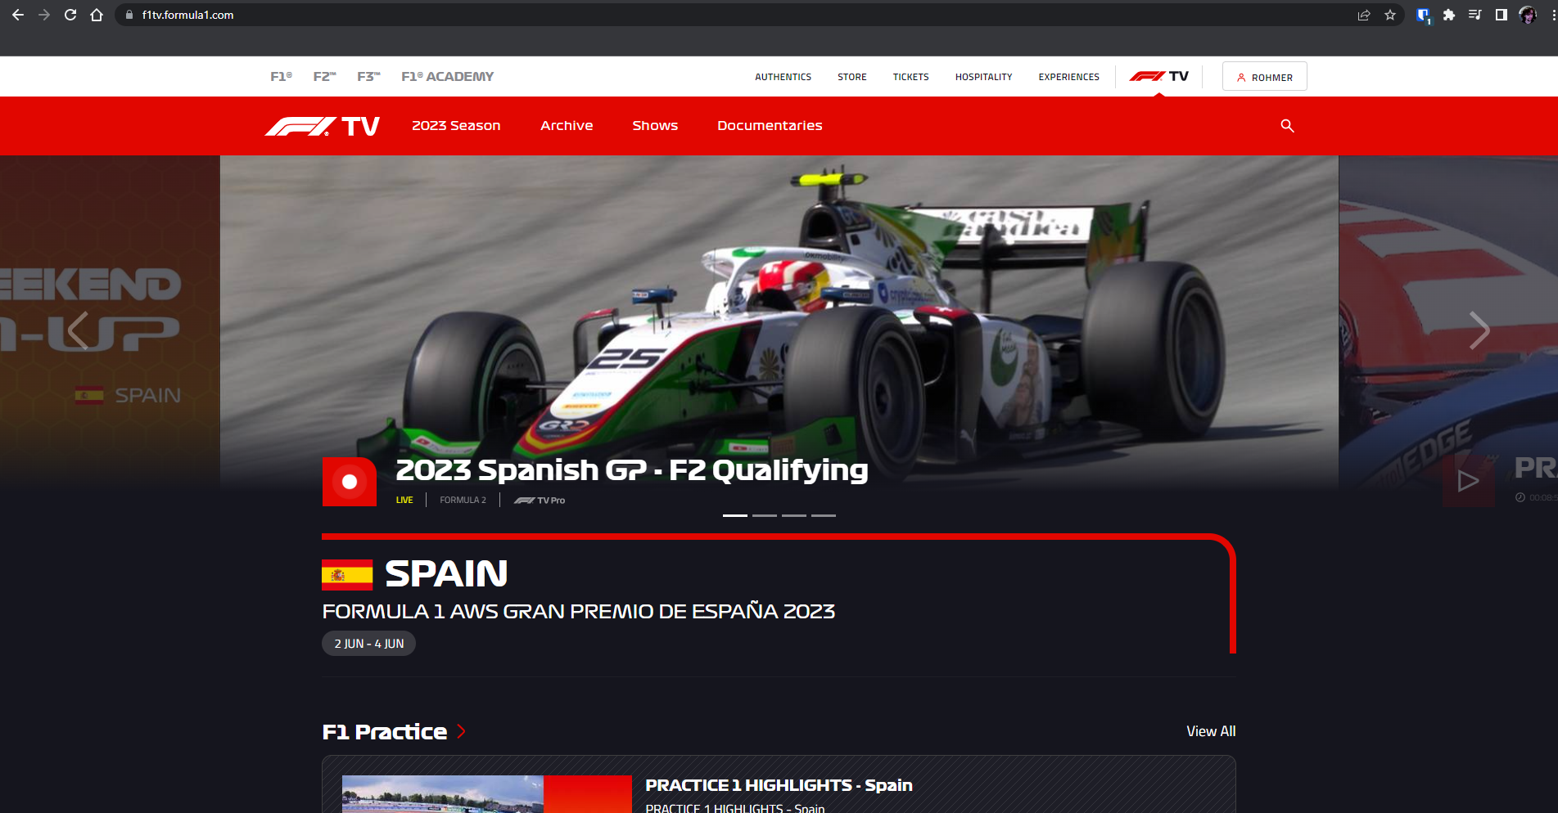Open search with magnifier icon
Viewport: 1558px width, 813px height.
(1287, 125)
